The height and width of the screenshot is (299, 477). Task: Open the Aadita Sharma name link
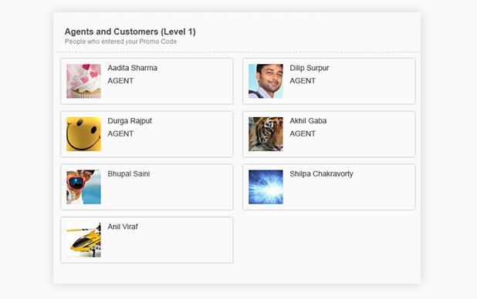coord(132,68)
